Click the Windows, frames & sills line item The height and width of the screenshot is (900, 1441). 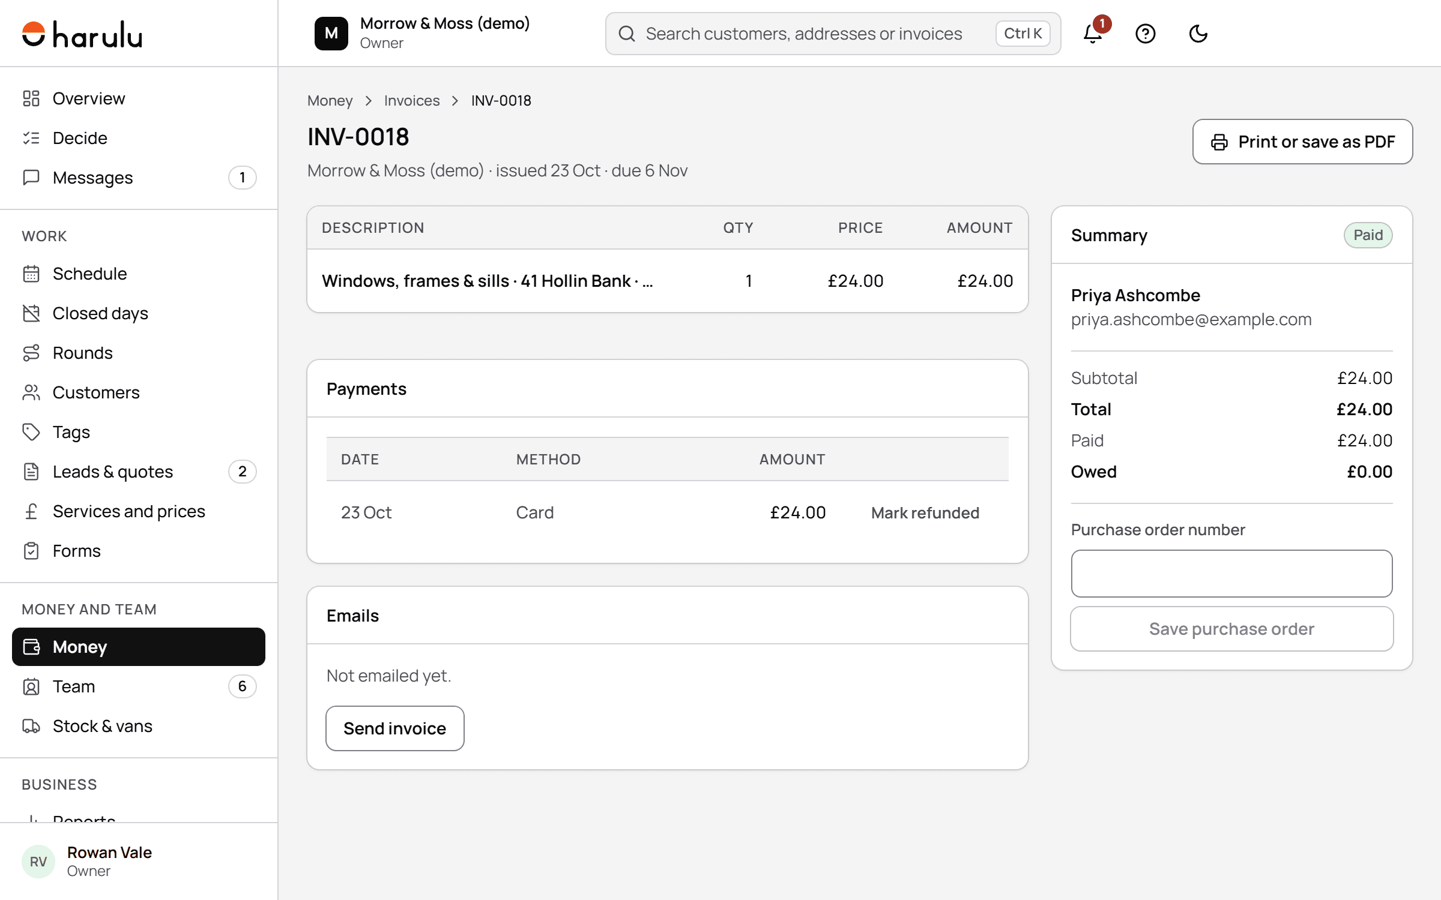(x=667, y=281)
